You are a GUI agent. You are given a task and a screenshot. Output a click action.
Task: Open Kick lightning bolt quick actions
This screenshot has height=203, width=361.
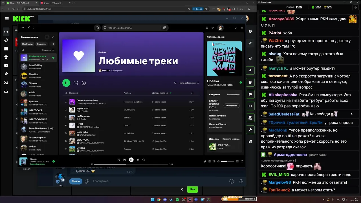(x=250, y=70)
